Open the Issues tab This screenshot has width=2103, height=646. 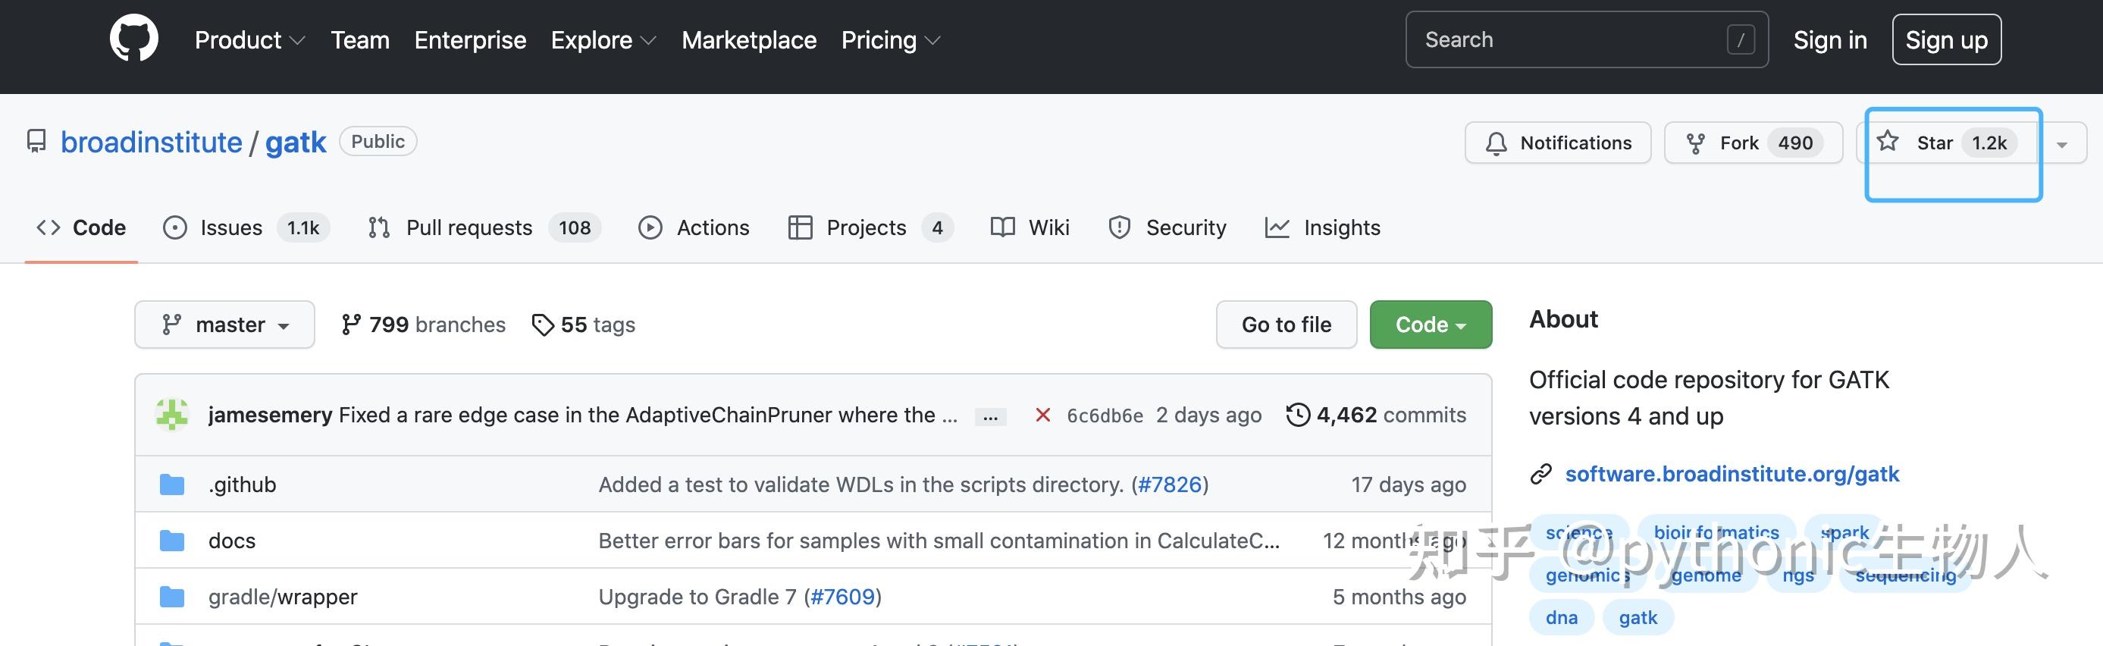(x=246, y=228)
